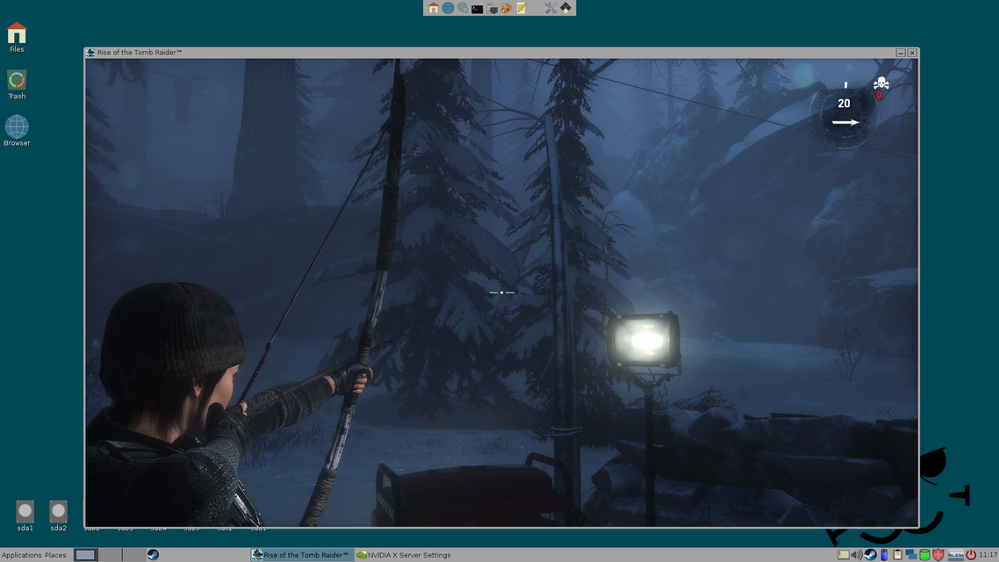Image resolution: width=999 pixels, height=562 pixels.
Task: Launch the web browser globe in top panel
Action: click(448, 8)
